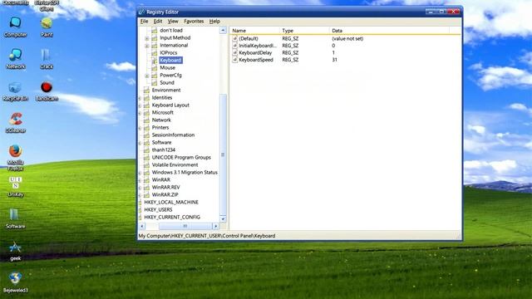
Task: Click the Environment folder icon
Action: coord(146,91)
